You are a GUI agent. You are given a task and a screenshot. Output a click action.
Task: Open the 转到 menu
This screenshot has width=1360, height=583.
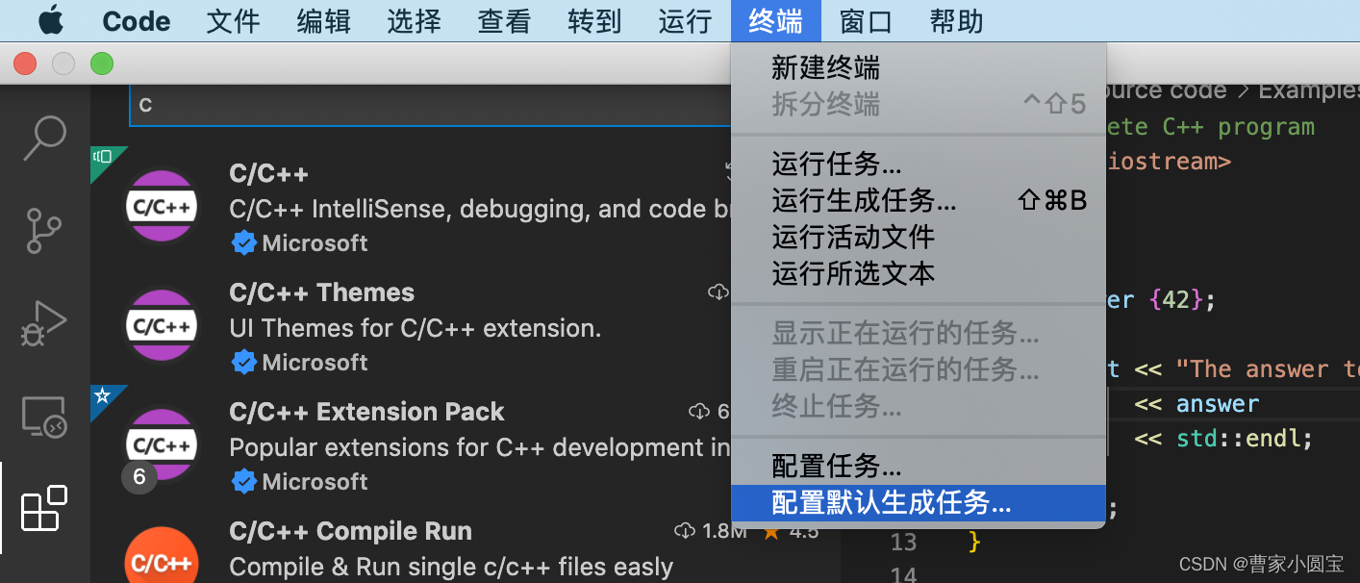595,20
